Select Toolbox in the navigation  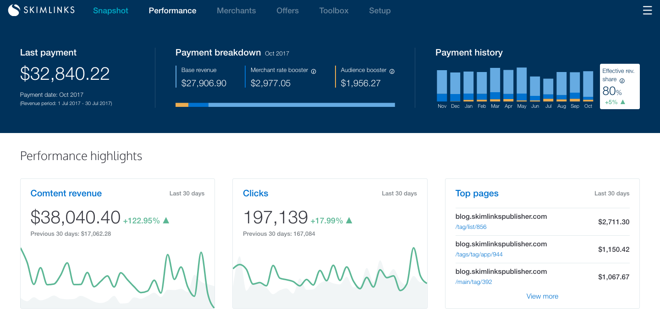[x=334, y=11]
